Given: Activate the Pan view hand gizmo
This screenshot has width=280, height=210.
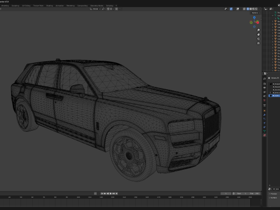Looking at the screenshot, I should [x=258, y=34].
